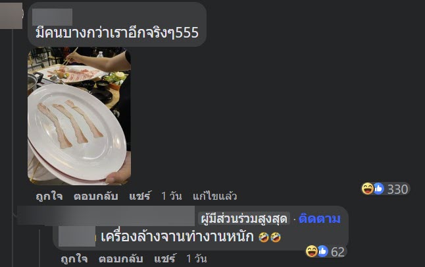
Task: Like the top comment via ถูกใจ
Action: click(49, 196)
